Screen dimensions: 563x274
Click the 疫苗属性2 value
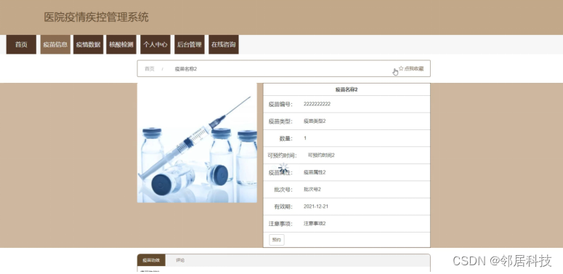(315, 172)
